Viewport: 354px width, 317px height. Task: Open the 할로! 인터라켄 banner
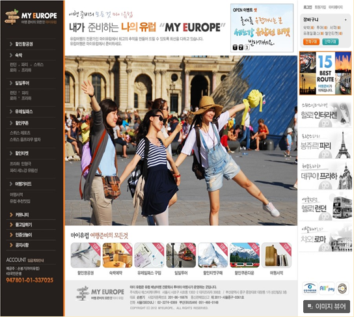(325, 115)
